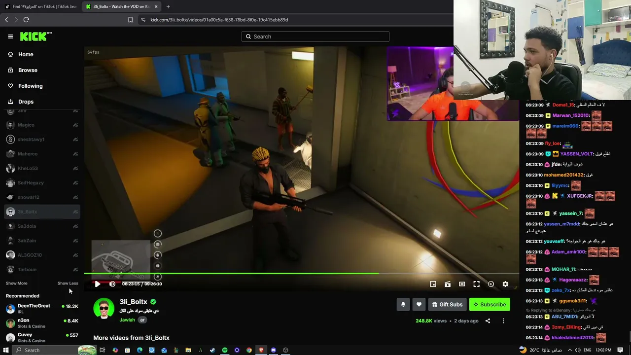The width and height of the screenshot is (631, 355).
Task: Open Discord from the taskbar
Action: [x=273, y=350]
